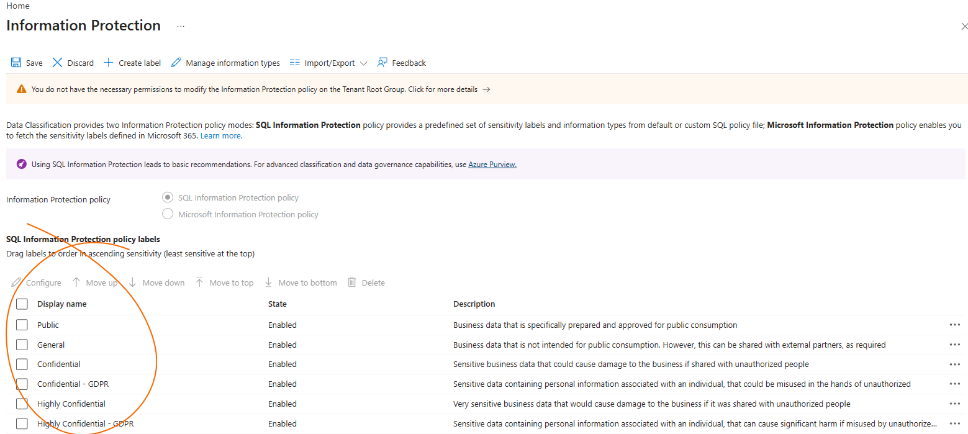Image resolution: width=968 pixels, height=434 pixels.
Task: Click the Display name column header
Action: tap(62, 304)
